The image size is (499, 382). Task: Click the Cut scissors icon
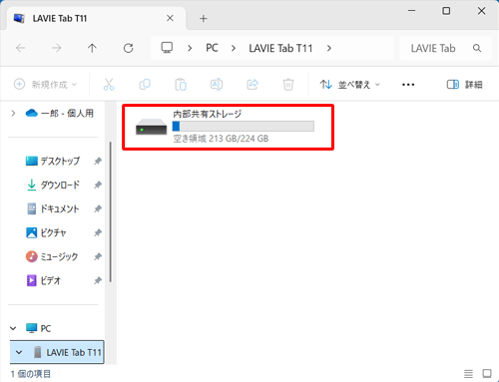pos(109,85)
